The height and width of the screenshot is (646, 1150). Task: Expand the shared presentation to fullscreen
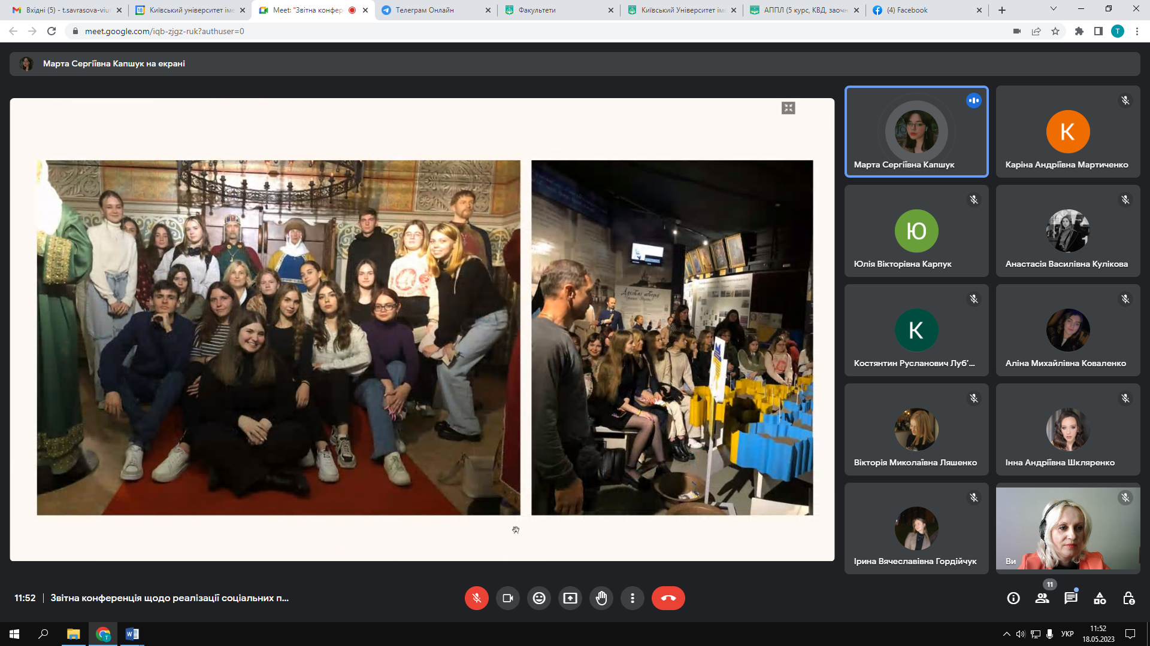(788, 108)
